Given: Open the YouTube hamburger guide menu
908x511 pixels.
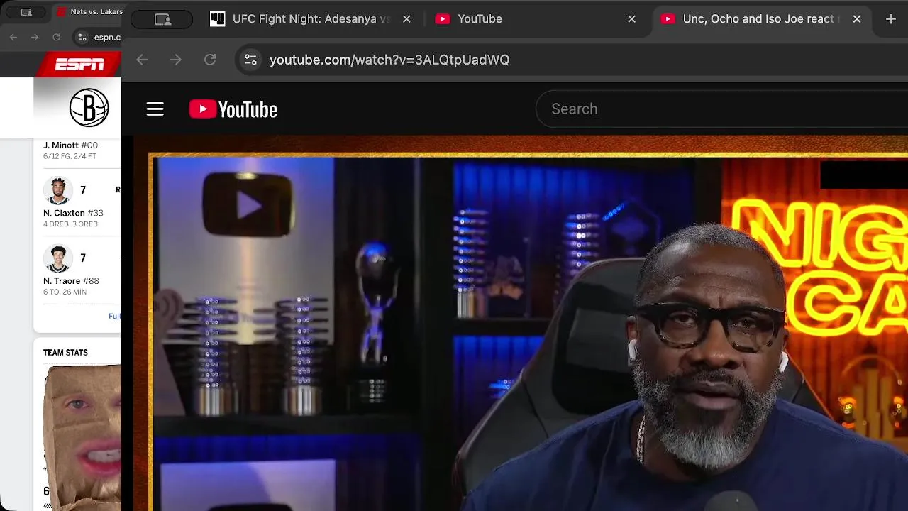Looking at the screenshot, I should pos(155,109).
